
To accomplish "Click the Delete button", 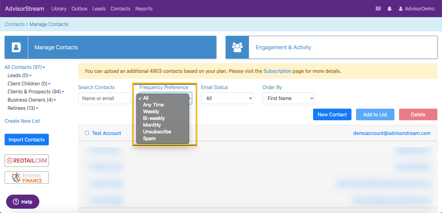I will pos(418,114).
